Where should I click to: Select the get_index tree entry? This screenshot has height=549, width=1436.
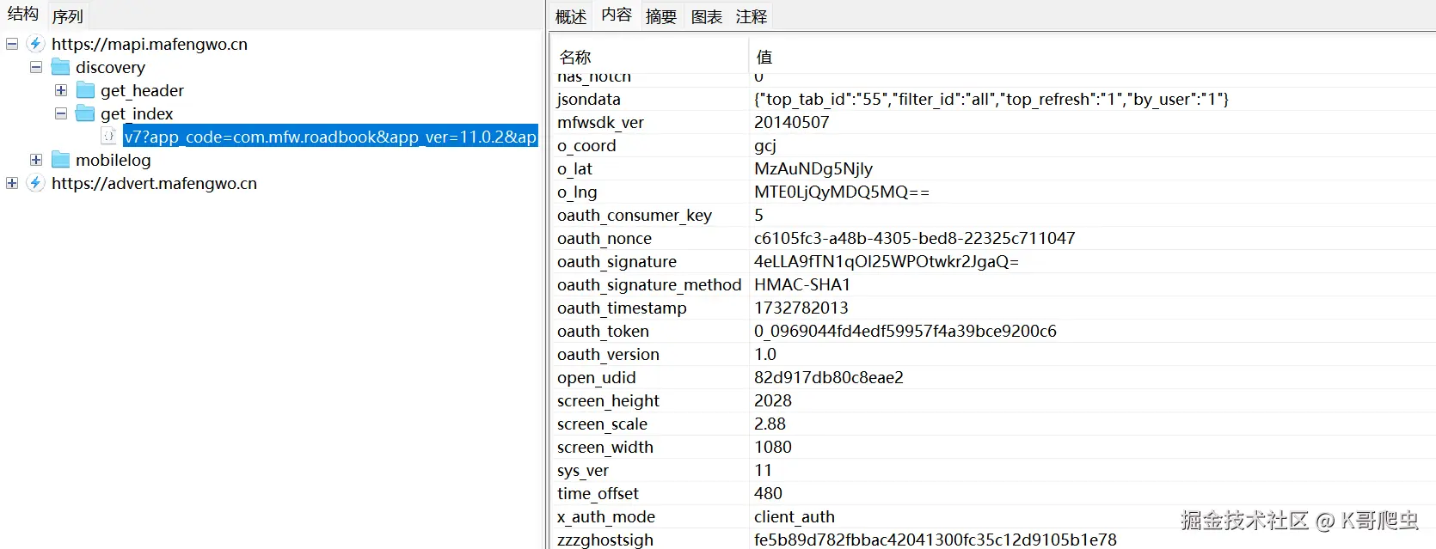point(137,113)
